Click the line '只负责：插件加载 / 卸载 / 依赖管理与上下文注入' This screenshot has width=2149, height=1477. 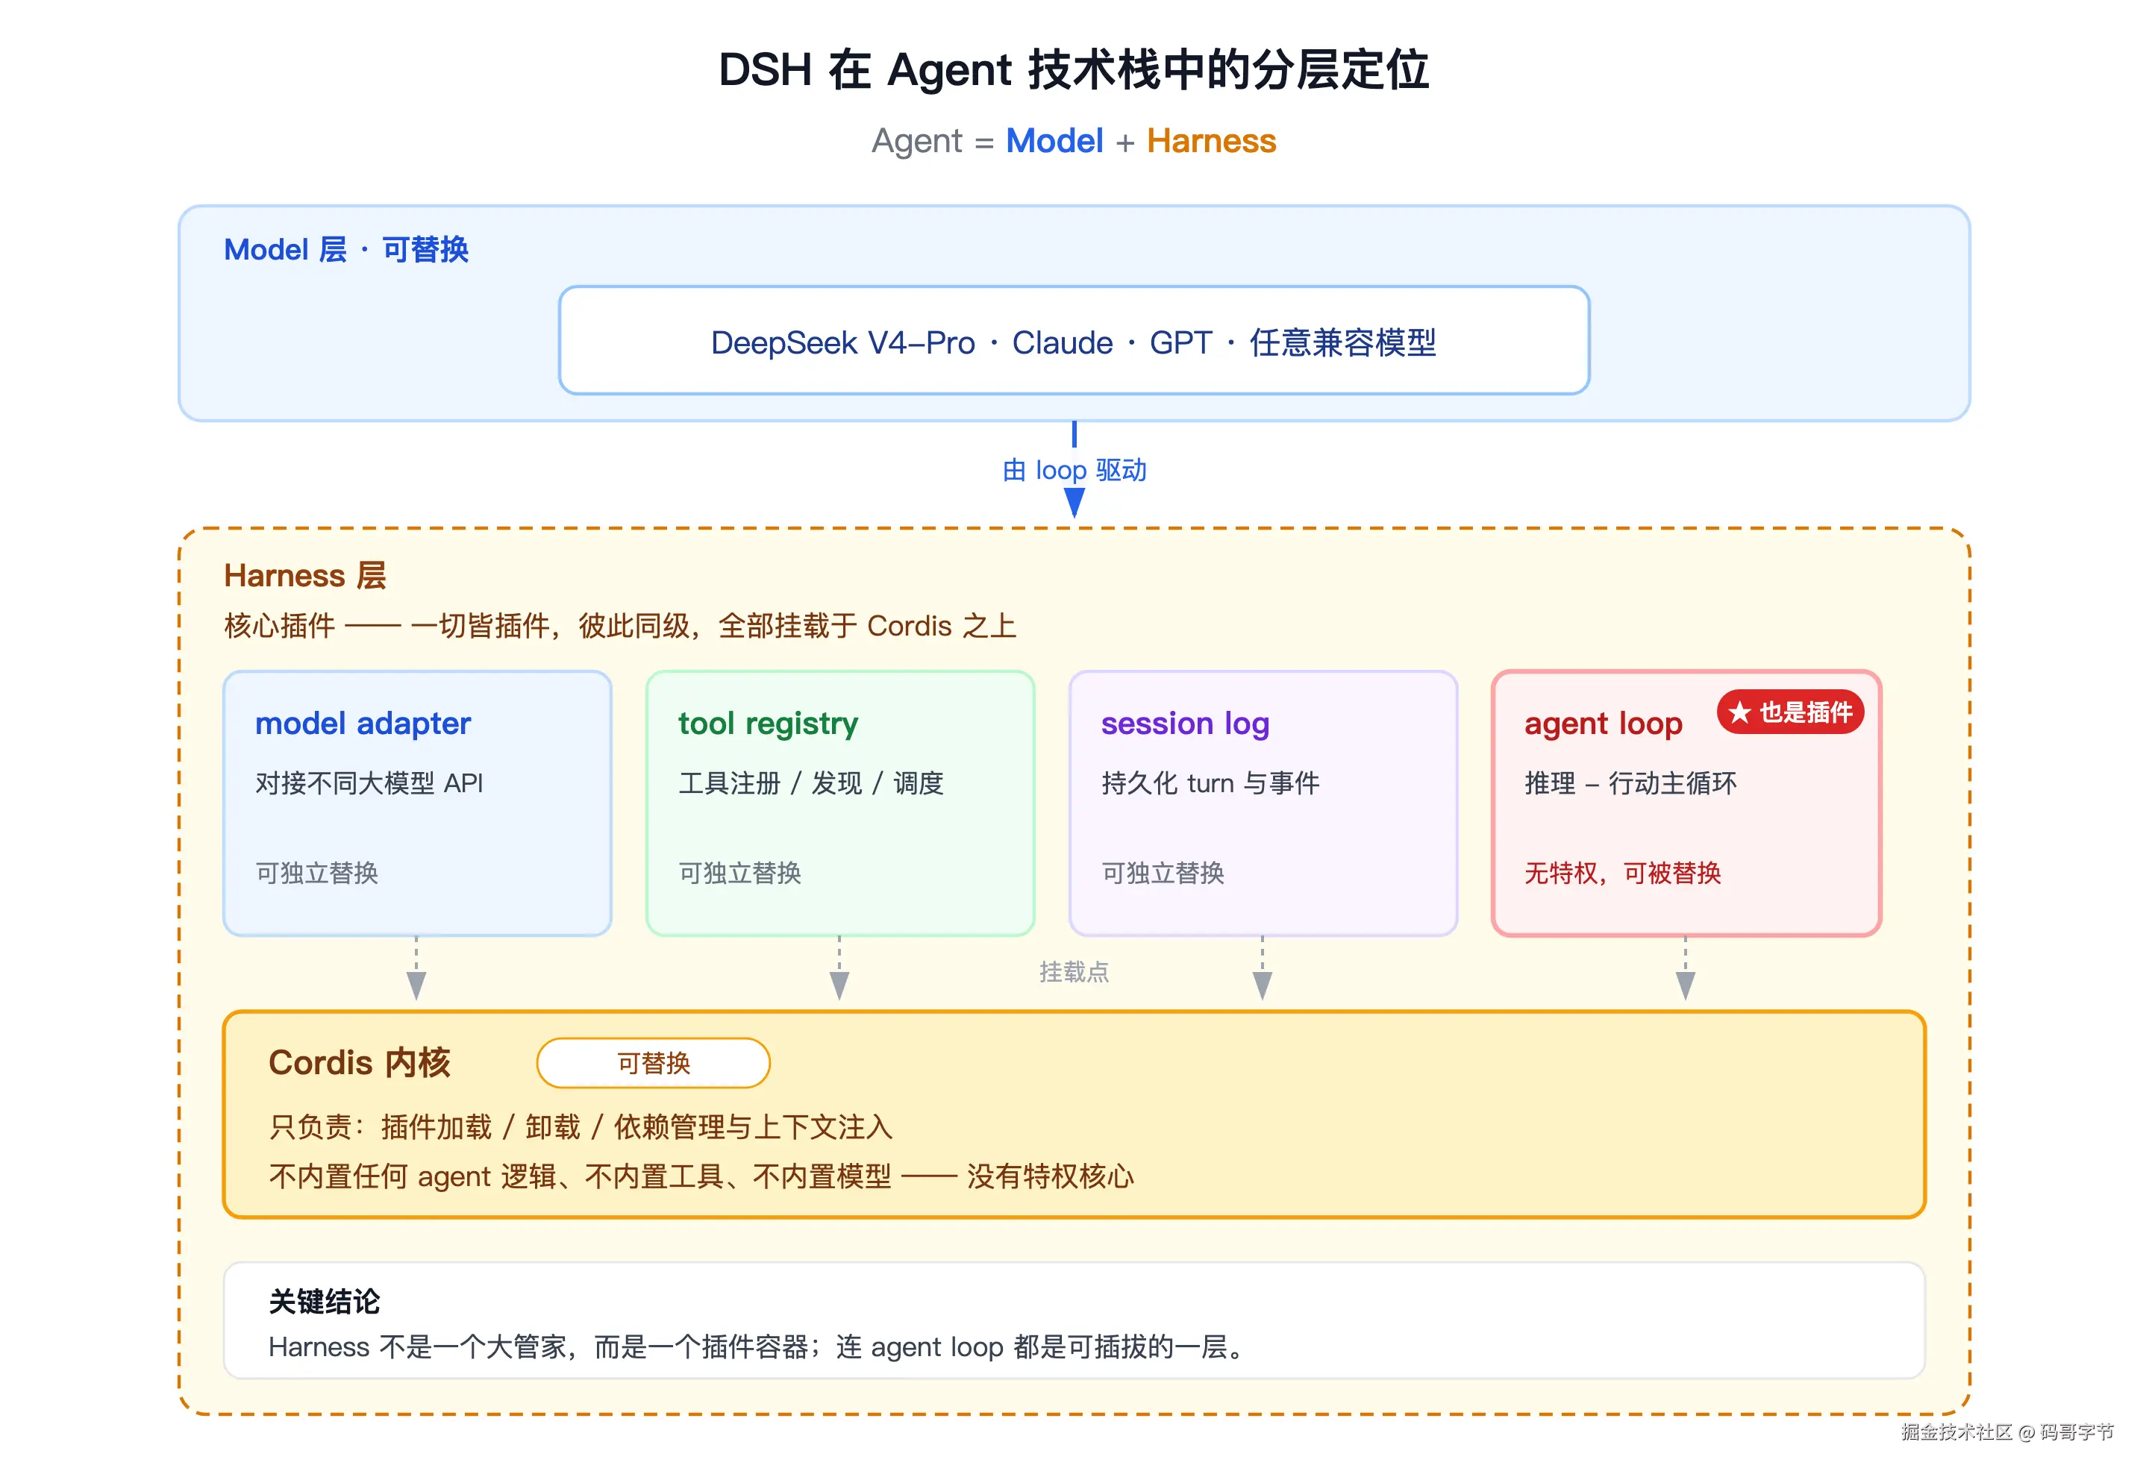pyautogui.click(x=581, y=1127)
